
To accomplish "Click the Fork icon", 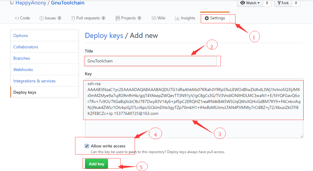I will point(279,3).
